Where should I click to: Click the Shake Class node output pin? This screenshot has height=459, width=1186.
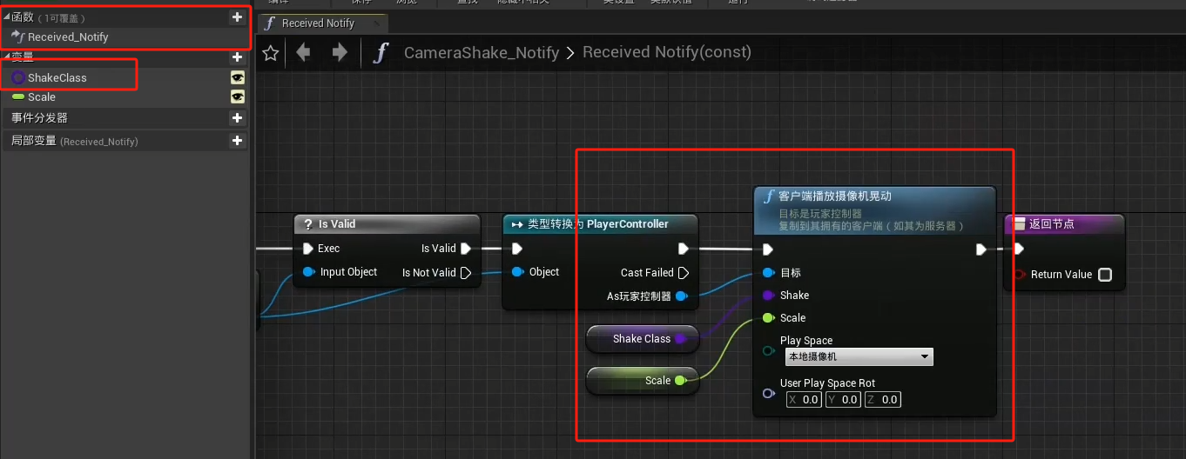click(680, 339)
